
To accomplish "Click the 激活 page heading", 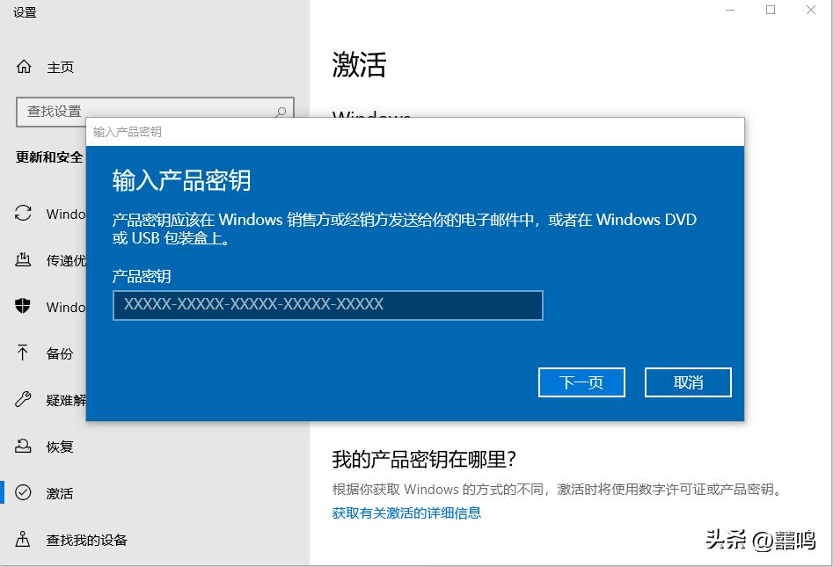I will [357, 65].
